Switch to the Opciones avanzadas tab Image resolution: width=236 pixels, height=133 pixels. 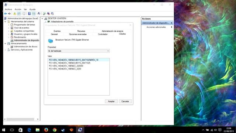pyautogui.click(x=78, y=34)
